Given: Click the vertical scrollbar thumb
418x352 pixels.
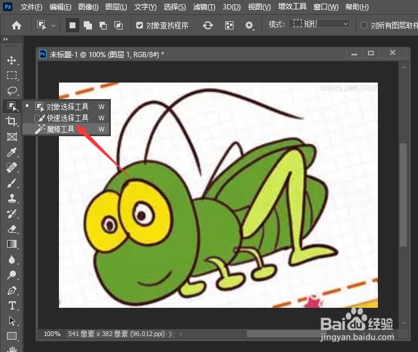Looking at the screenshot, I should (x=403, y=195).
